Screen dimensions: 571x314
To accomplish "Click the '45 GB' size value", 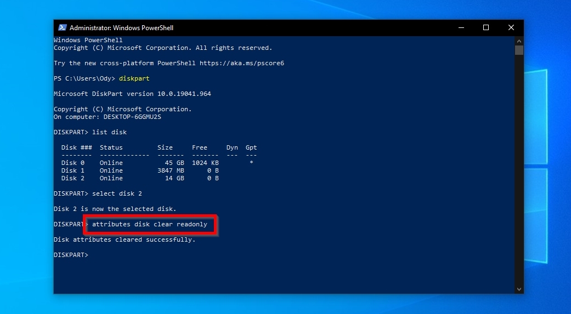I will coord(174,163).
